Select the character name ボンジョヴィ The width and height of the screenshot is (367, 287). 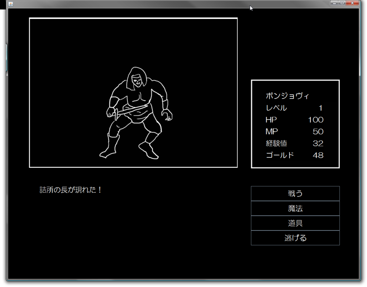click(x=287, y=96)
